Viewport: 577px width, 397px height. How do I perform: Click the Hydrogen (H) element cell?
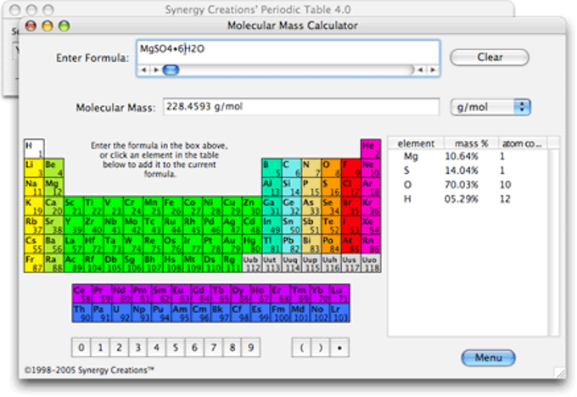(x=34, y=148)
